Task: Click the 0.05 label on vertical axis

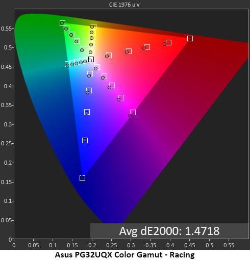Action: (6, 220)
